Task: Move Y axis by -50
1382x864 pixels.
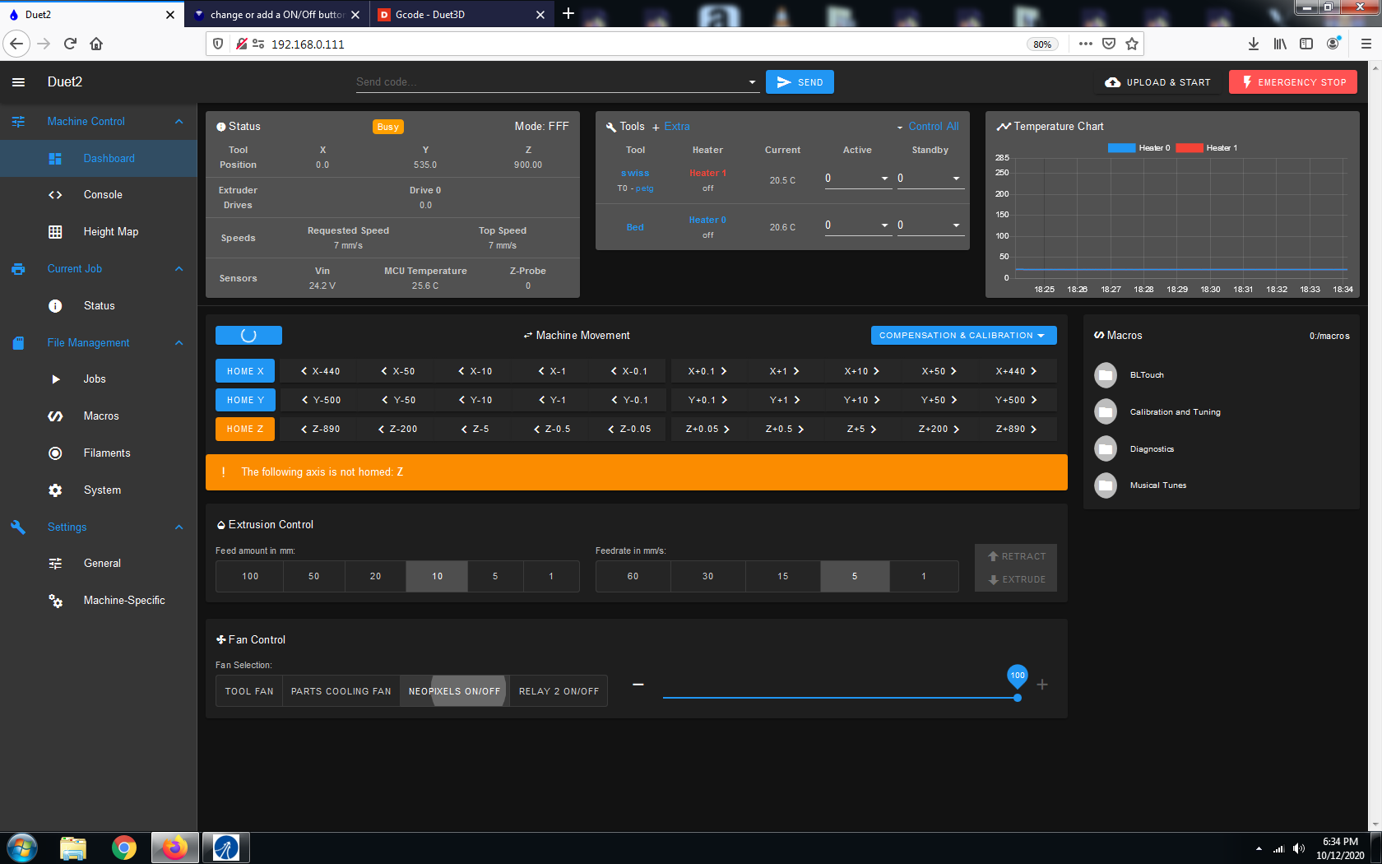Action: 398,400
